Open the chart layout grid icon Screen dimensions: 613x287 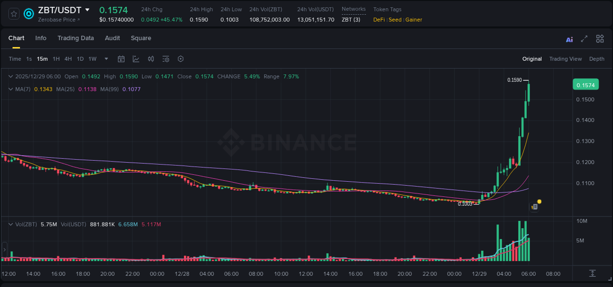[600, 39]
